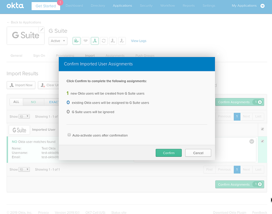Switch to the General tab

click(16, 56)
